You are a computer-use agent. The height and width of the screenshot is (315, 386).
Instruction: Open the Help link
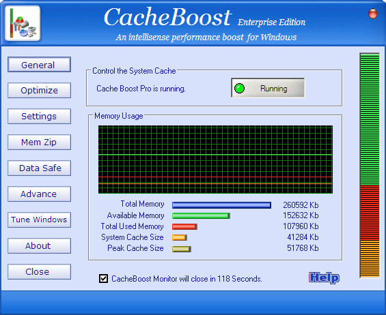pyautogui.click(x=324, y=277)
